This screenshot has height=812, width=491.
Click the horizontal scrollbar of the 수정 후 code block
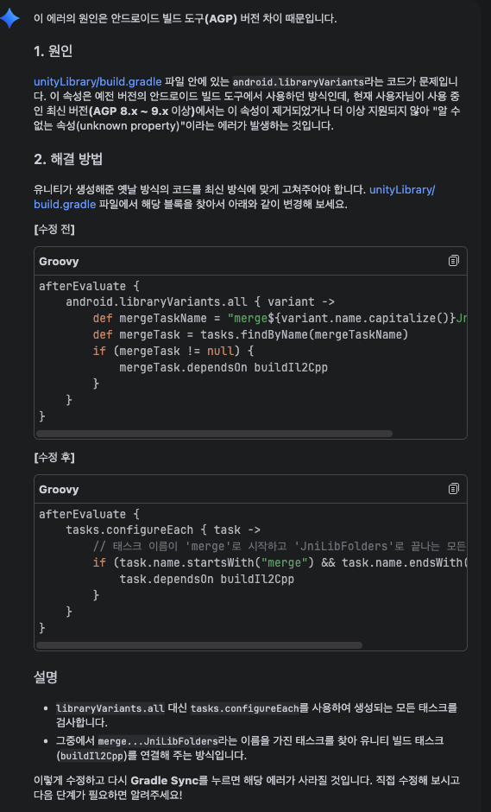pyautogui.click(x=199, y=645)
